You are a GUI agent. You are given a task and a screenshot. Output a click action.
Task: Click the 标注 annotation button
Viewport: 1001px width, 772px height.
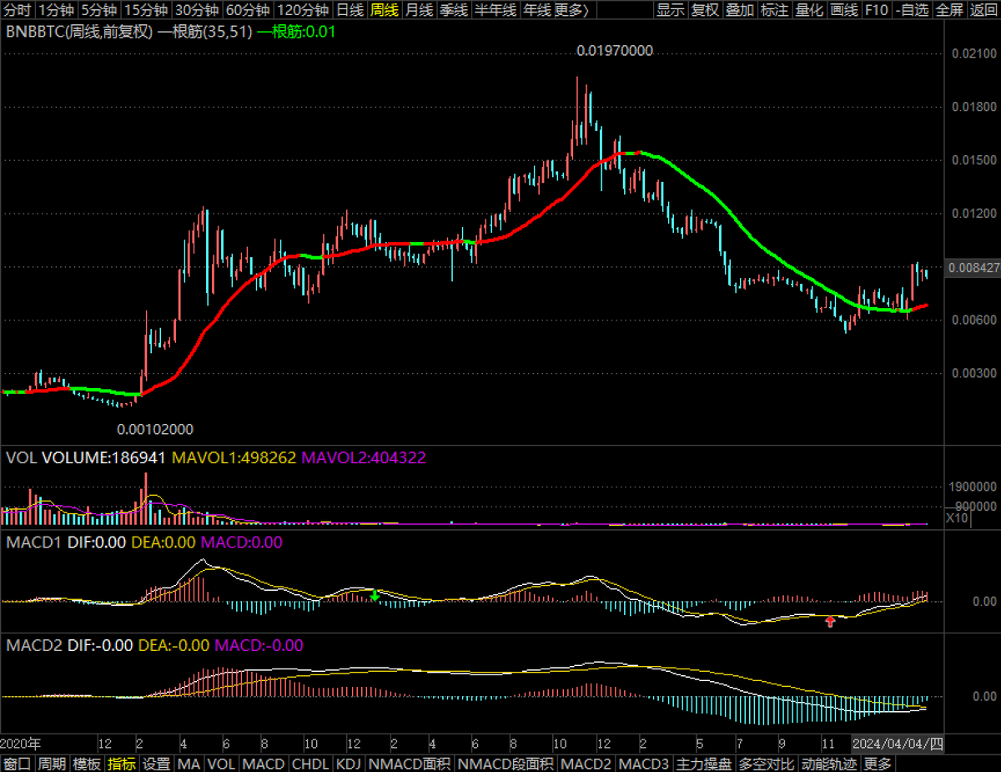point(775,11)
